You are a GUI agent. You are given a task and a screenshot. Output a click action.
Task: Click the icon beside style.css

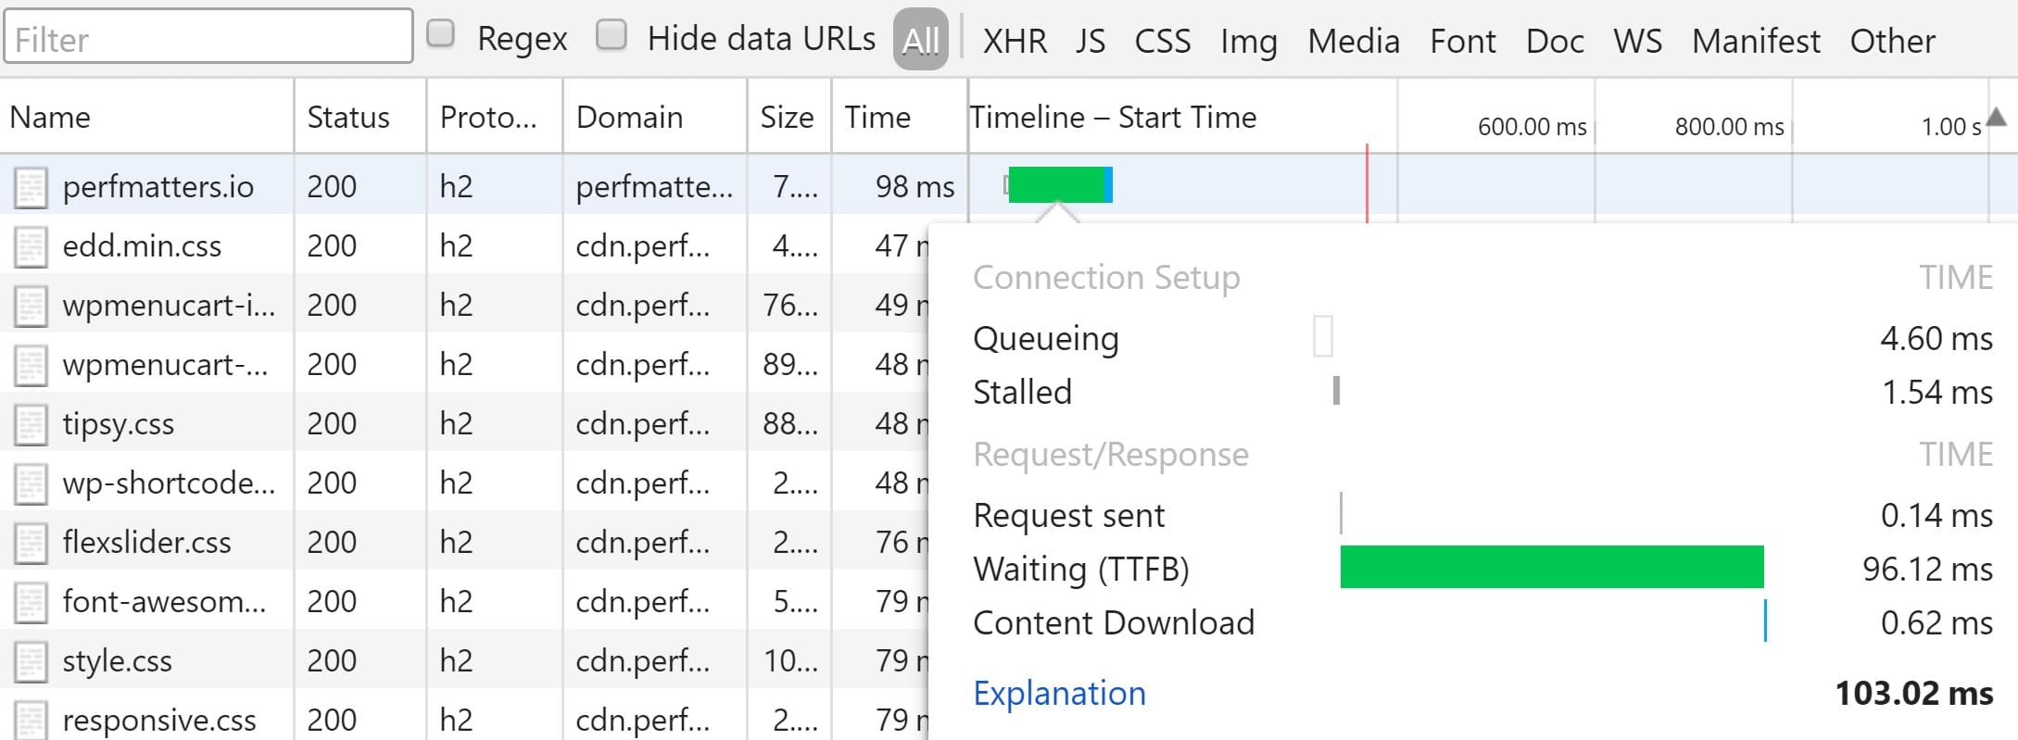31,659
